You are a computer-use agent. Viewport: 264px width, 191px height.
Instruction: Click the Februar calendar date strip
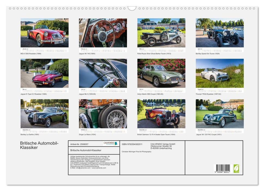coord(103,50)
